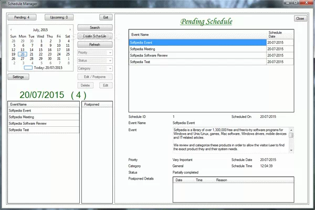The image size is (315, 210).
Task: Open the Settings button
Action: [18, 77]
